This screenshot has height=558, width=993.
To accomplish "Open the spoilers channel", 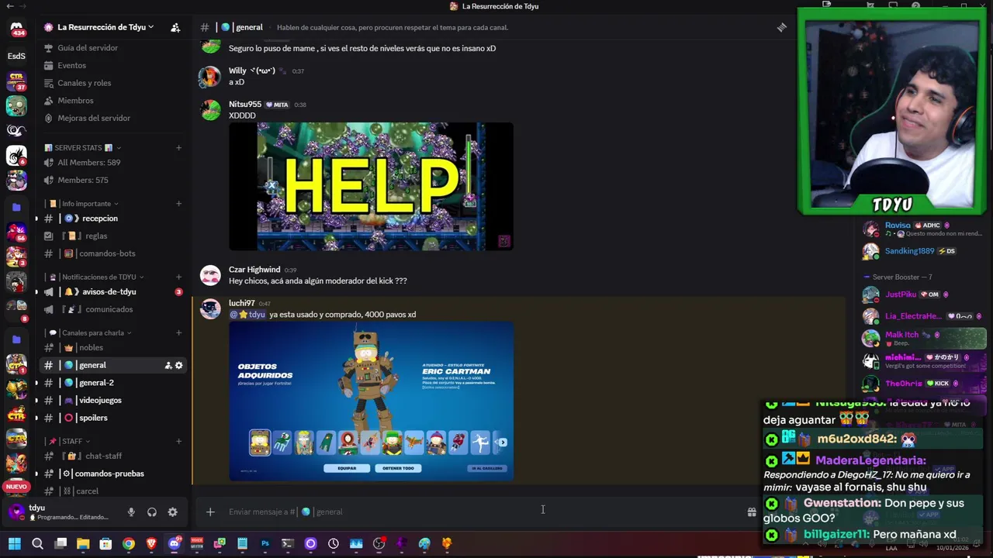I will pyautogui.click(x=113, y=418).
